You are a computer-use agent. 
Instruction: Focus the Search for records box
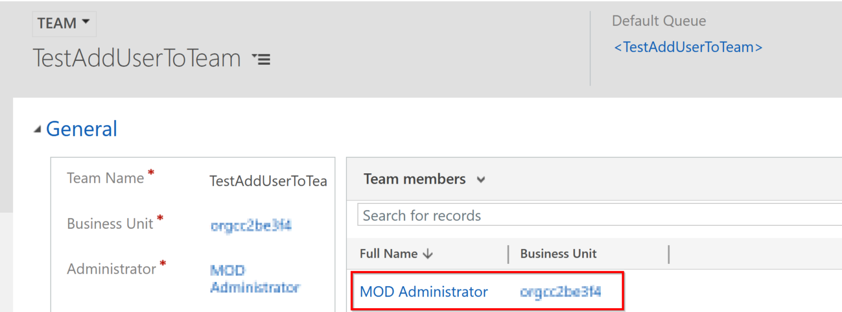pyautogui.click(x=600, y=215)
